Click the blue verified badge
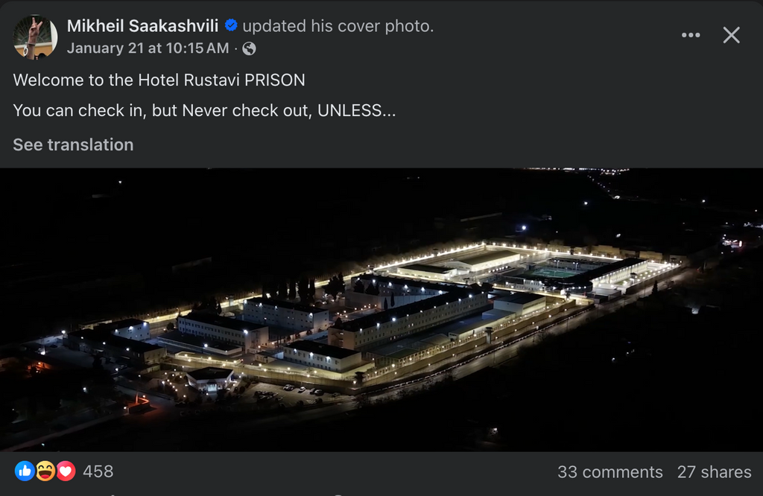 (231, 26)
